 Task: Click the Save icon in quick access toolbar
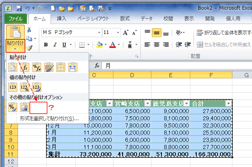point(20,8)
